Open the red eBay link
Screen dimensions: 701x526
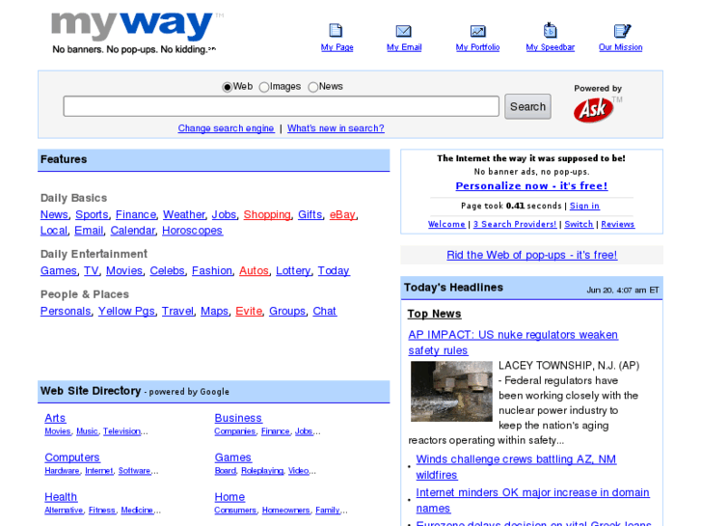(342, 215)
